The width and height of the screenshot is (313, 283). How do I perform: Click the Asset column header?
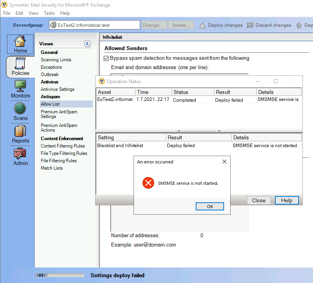pyautogui.click(x=116, y=92)
